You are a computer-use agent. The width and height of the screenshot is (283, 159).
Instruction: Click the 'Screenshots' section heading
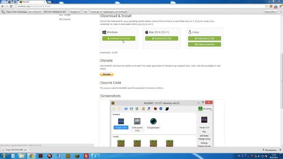tap(111, 96)
